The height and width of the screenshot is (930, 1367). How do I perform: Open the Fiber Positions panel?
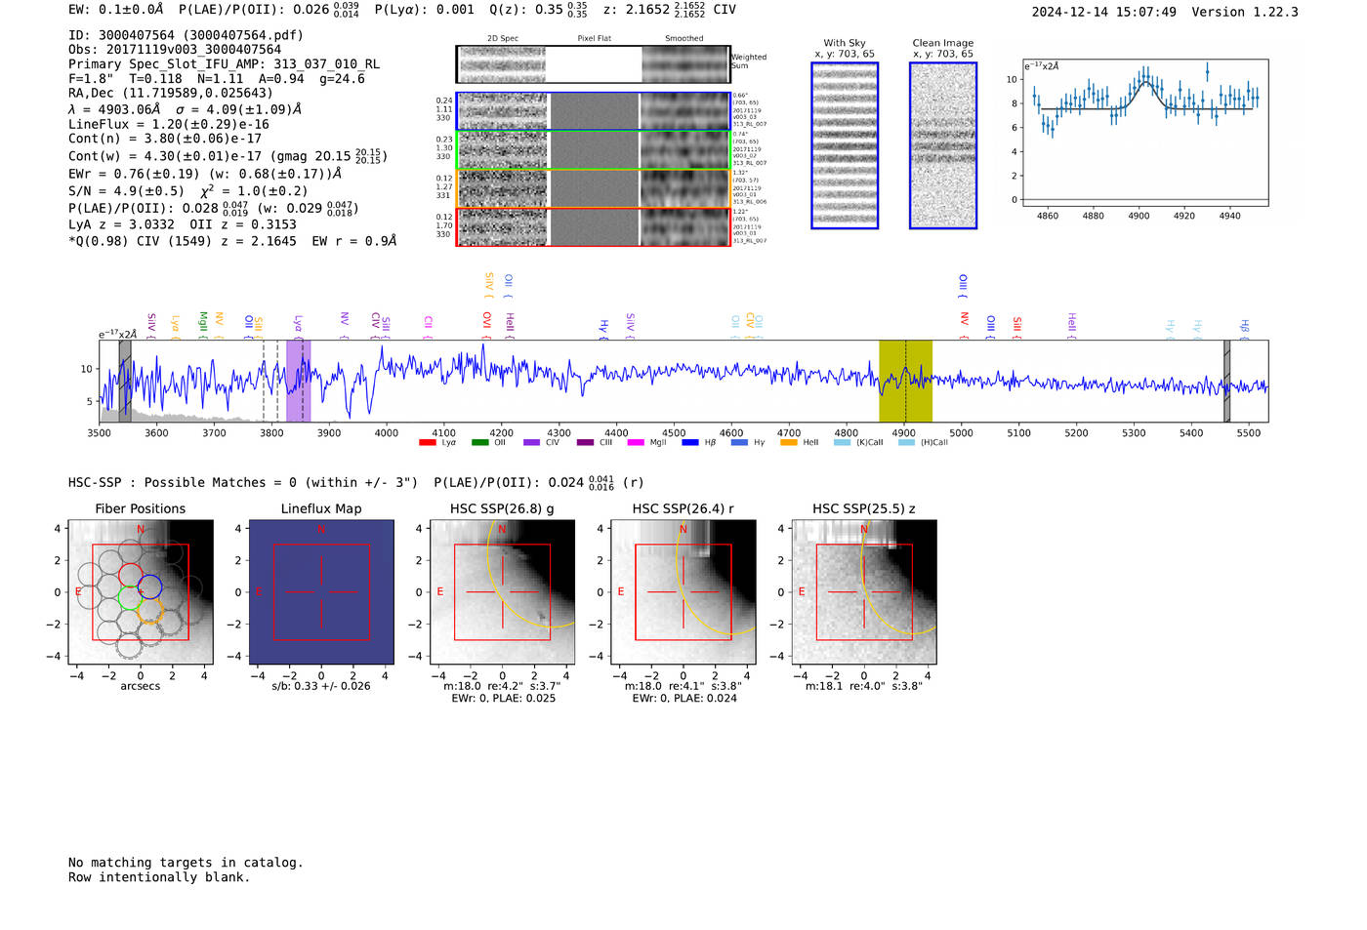tap(141, 592)
